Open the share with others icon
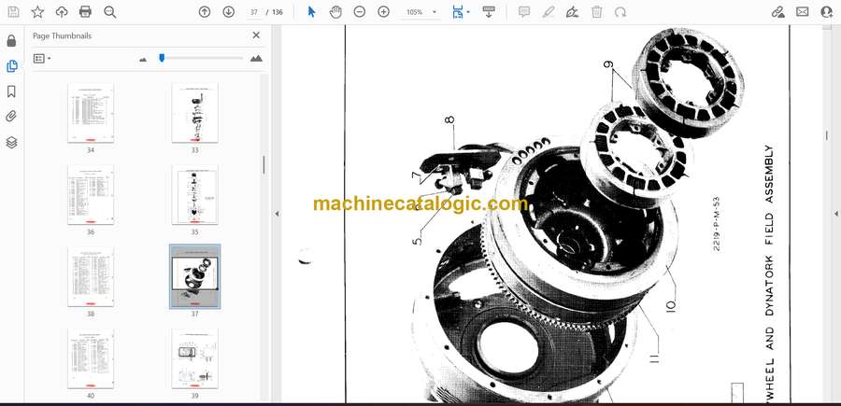Image resolution: width=841 pixels, height=406 pixels. 827,12
